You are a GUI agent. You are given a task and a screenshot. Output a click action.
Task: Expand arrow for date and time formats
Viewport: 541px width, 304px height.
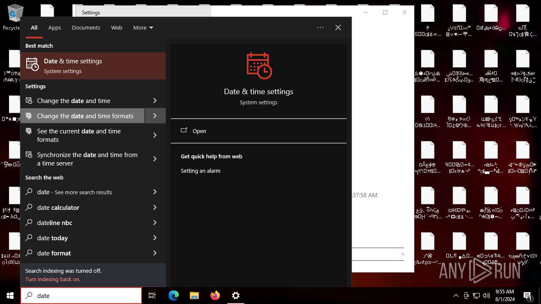click(155, 116)
